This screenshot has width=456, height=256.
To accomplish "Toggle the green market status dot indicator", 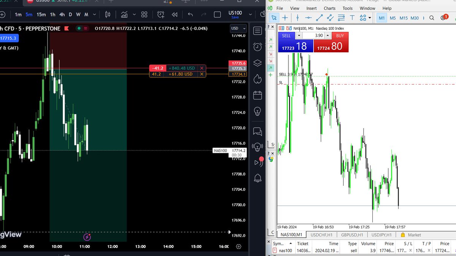I will (79, 28).
